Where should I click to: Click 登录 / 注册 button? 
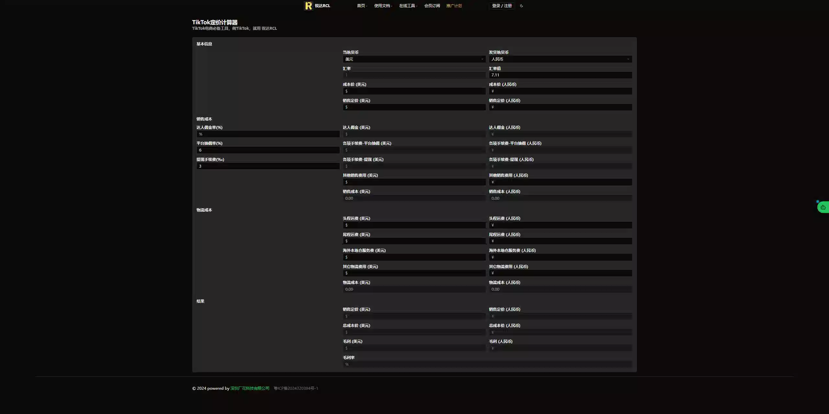[502, 6]
